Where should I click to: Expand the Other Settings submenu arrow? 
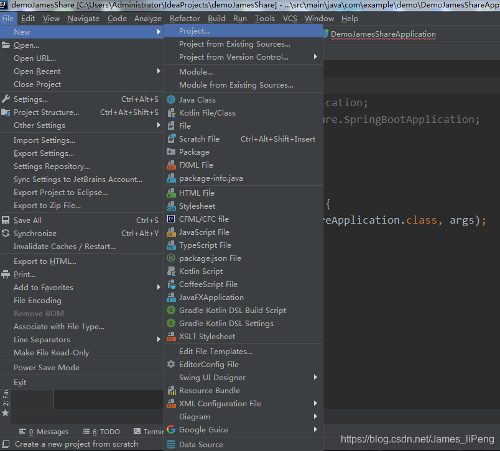tap(159, 125)
